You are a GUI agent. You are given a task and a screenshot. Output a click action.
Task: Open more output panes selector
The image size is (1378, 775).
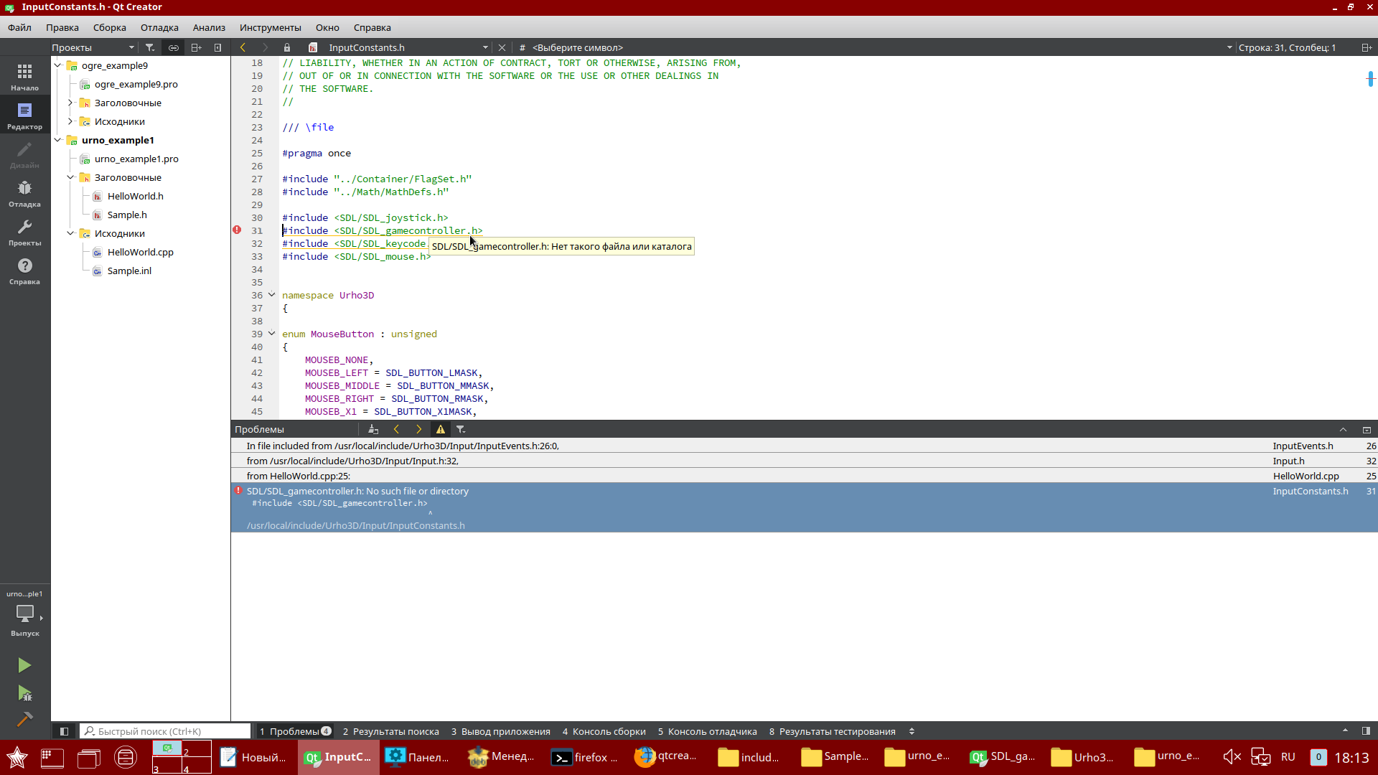911,731
